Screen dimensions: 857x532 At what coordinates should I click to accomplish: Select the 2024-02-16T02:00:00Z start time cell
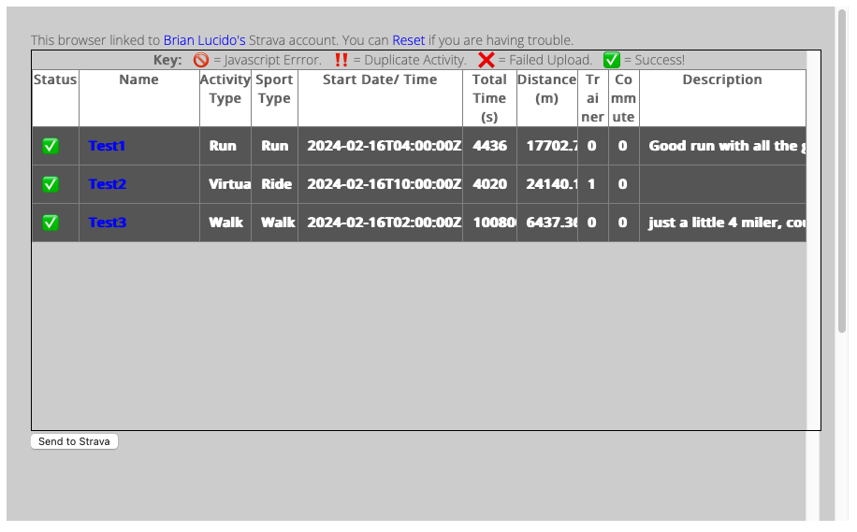pyautogui.click(x=381, y=223)
